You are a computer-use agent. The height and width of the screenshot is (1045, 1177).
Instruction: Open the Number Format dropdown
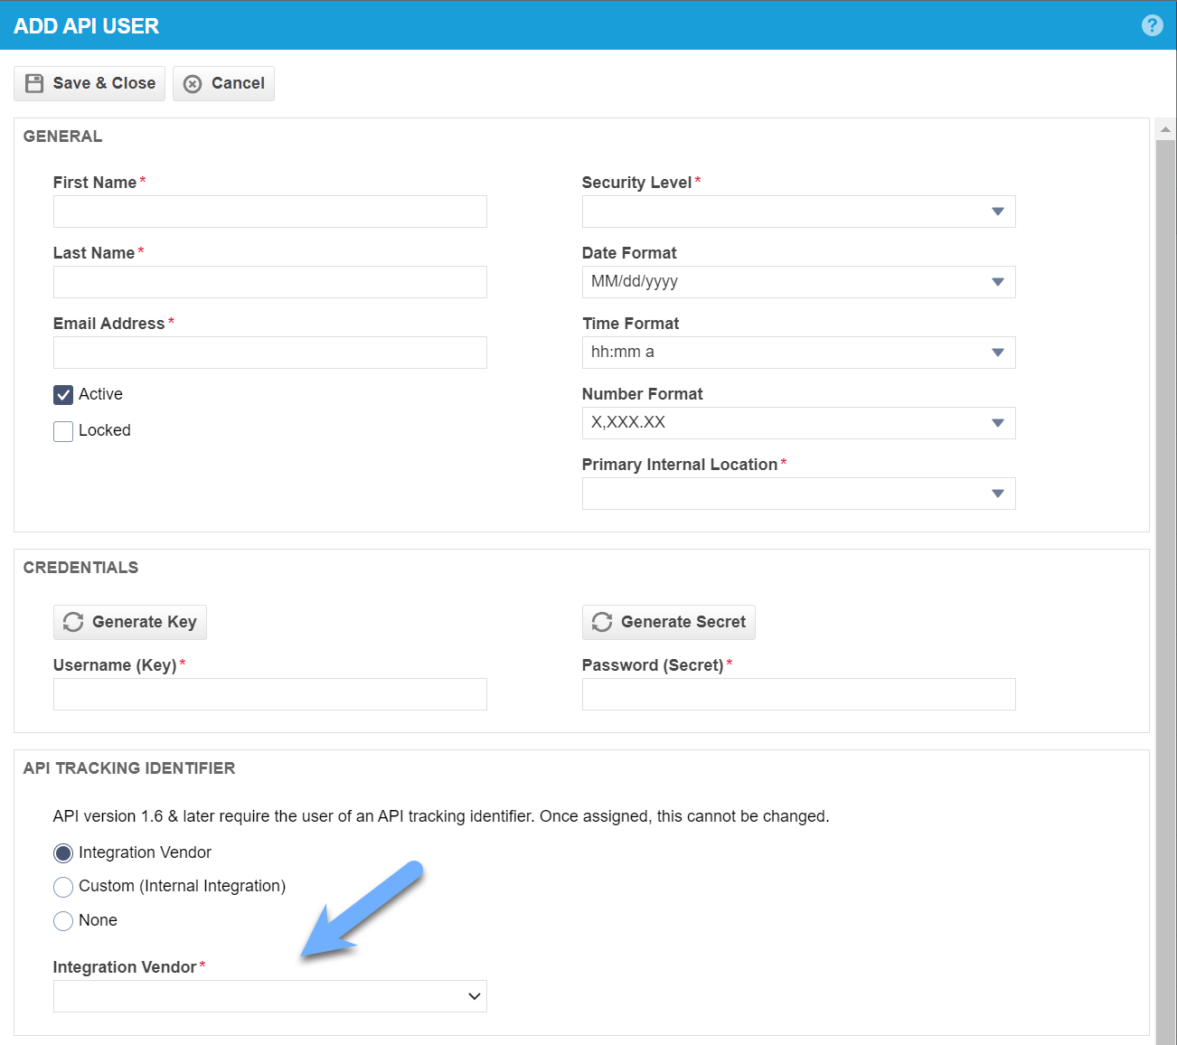pyautogui.click(x=997, y=422)
